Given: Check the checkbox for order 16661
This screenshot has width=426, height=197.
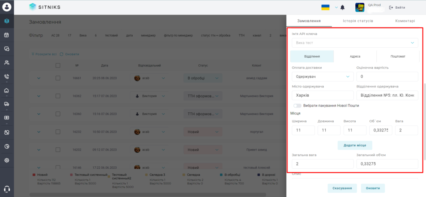Looking at the screenshot, I should pos(58,78).
